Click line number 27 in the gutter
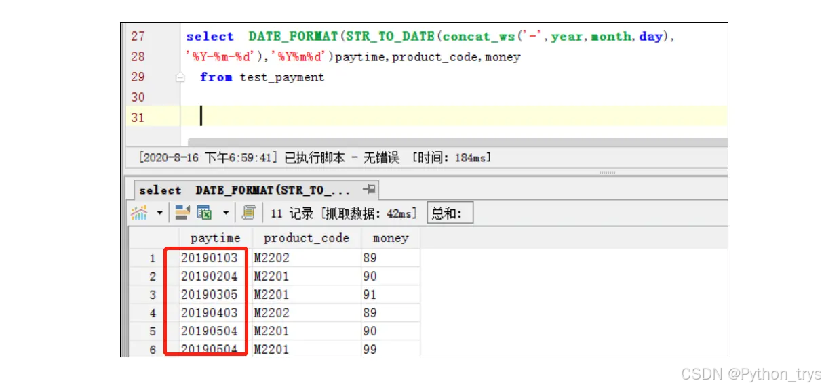The image size is (824, 387). click(138, 37)
